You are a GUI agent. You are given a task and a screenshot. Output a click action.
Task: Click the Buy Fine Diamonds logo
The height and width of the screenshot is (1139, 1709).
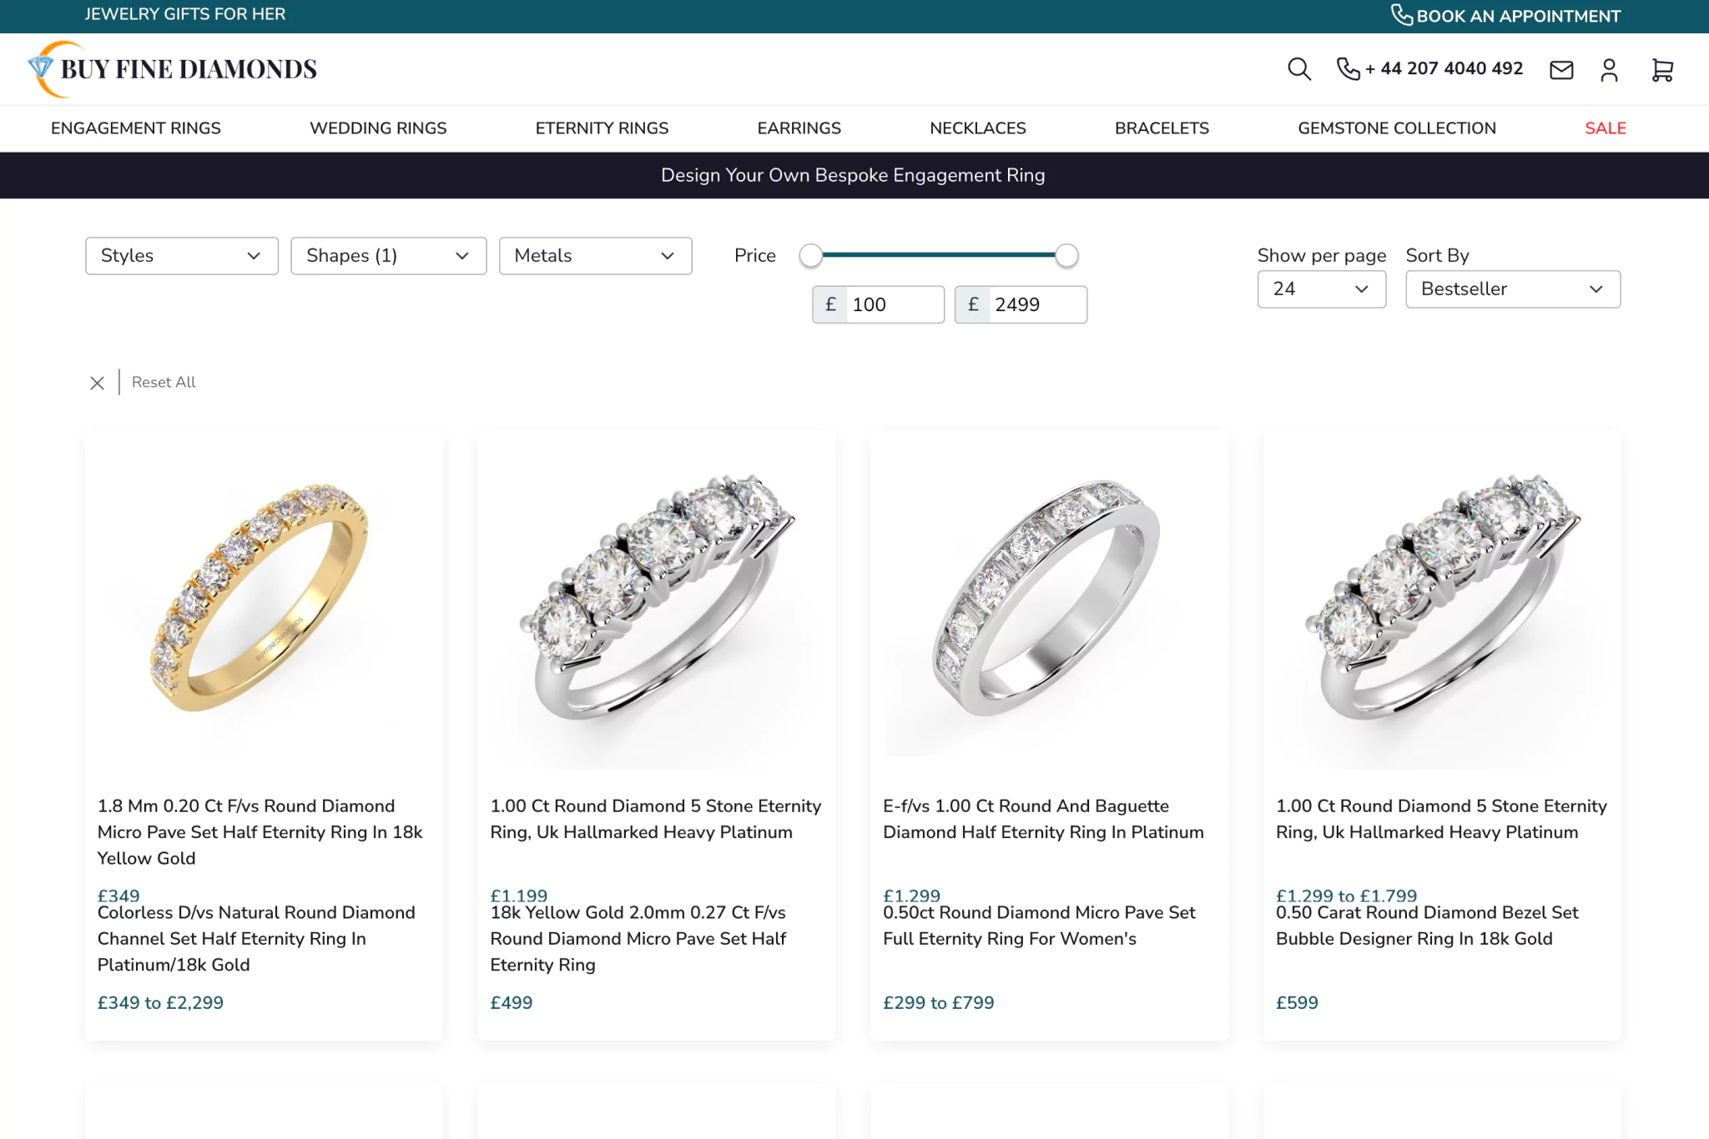[x=173, y=69]
